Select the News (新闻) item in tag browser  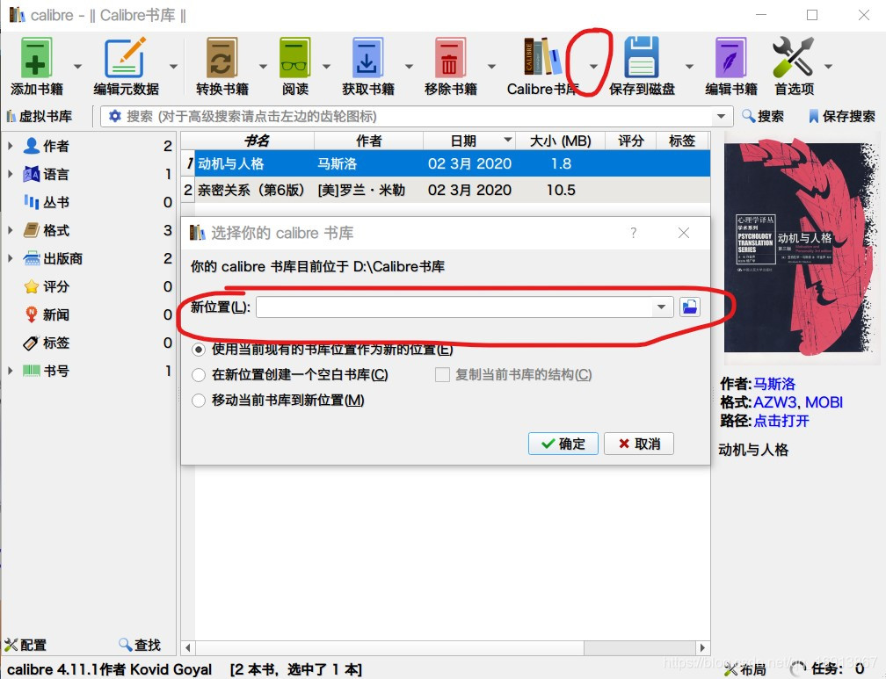[47, 314]
